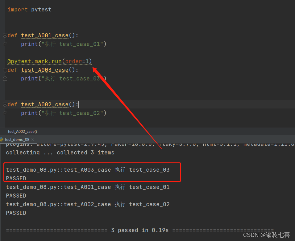Click test_demo_08.py::test_A001_case output line
295x241 pixels.
[88, 187]
